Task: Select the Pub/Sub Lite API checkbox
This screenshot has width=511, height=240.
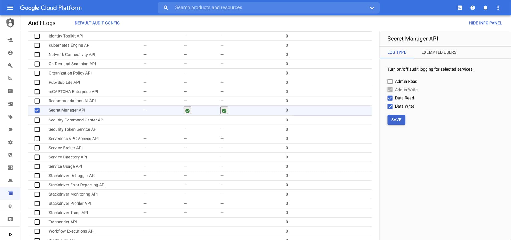Action: tap(37, 83)
